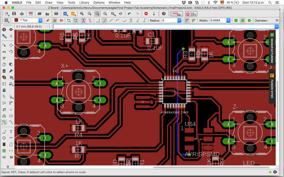Select the Move tool icon
Screen dimensions: 284x177
(x=11, y=45)
